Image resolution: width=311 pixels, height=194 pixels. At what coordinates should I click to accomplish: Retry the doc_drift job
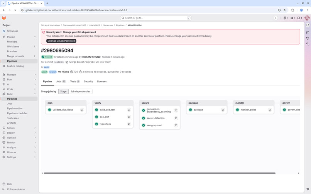129,117
